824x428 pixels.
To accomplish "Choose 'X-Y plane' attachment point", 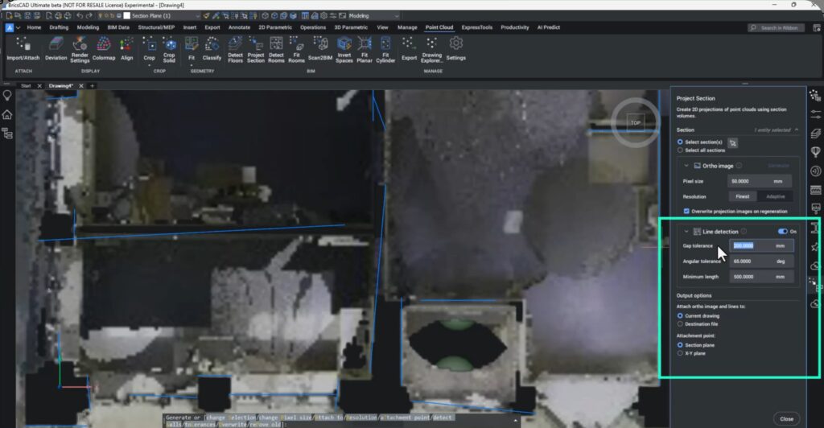I will [x=680, y=353].
